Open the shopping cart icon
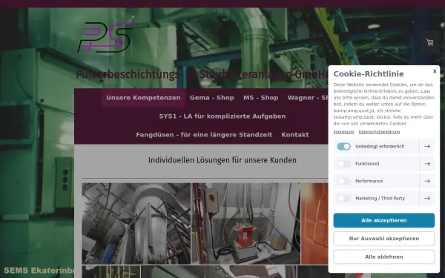This screenshot has width=445, height=278. pos(429,42)
